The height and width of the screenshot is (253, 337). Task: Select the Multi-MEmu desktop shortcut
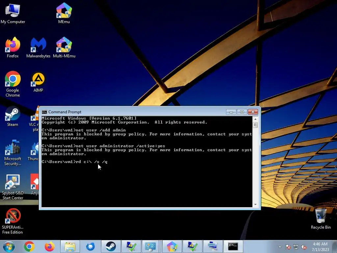pyautogui.click(x=64, y=47)
